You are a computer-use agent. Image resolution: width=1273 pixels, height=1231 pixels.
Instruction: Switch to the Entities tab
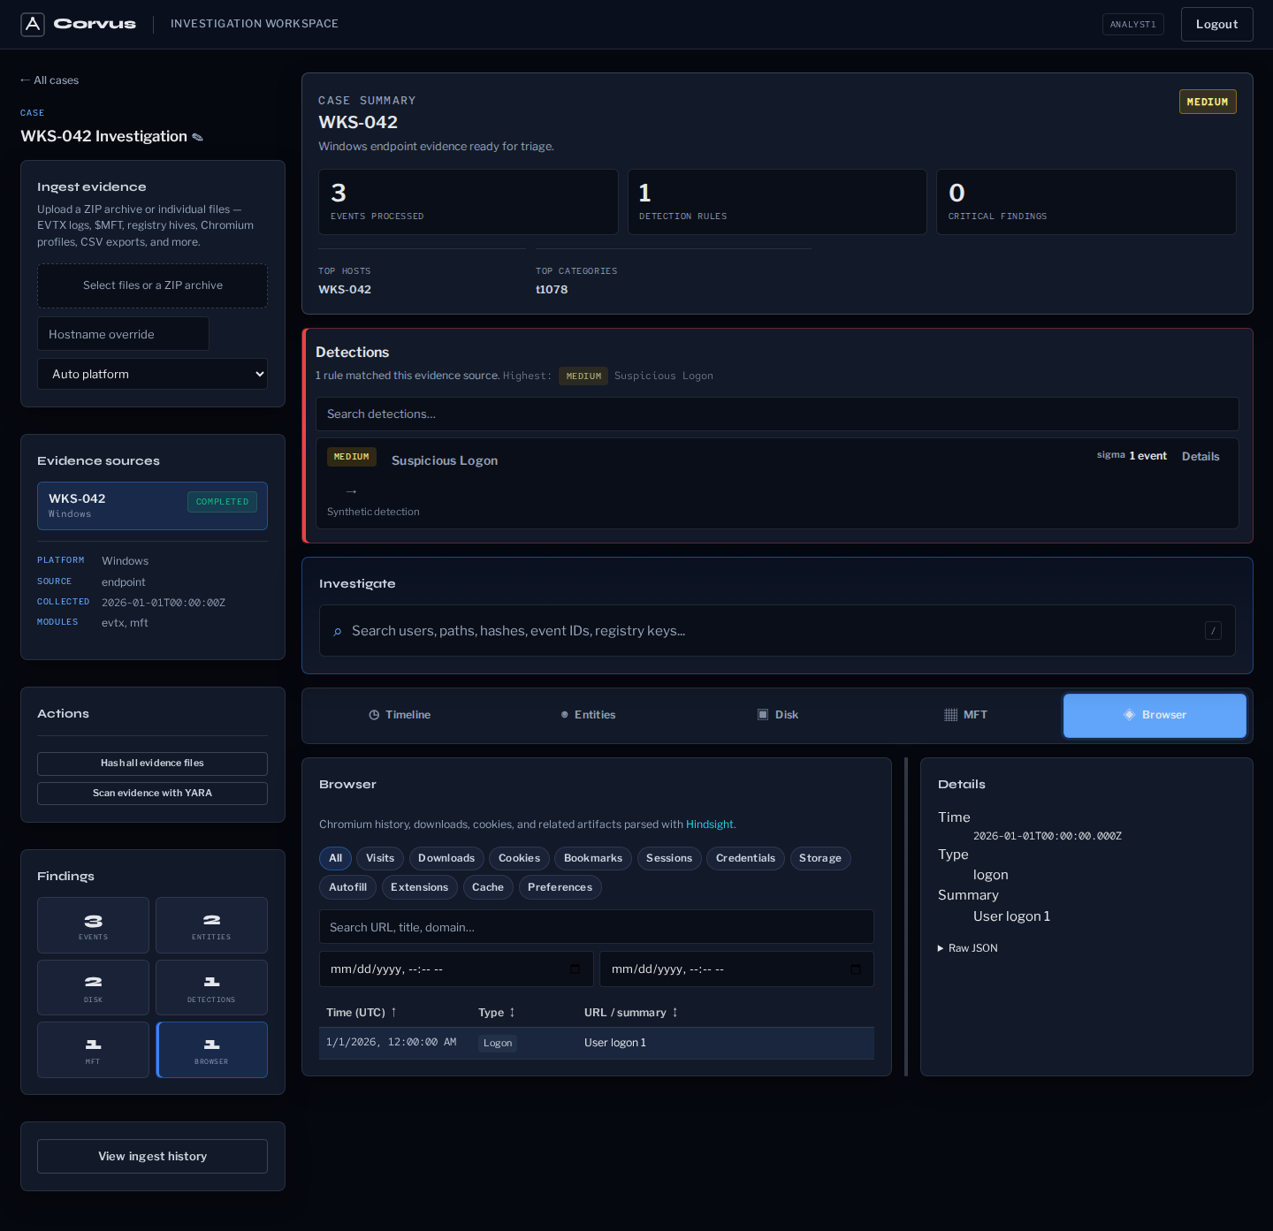(x=589, y=715)
